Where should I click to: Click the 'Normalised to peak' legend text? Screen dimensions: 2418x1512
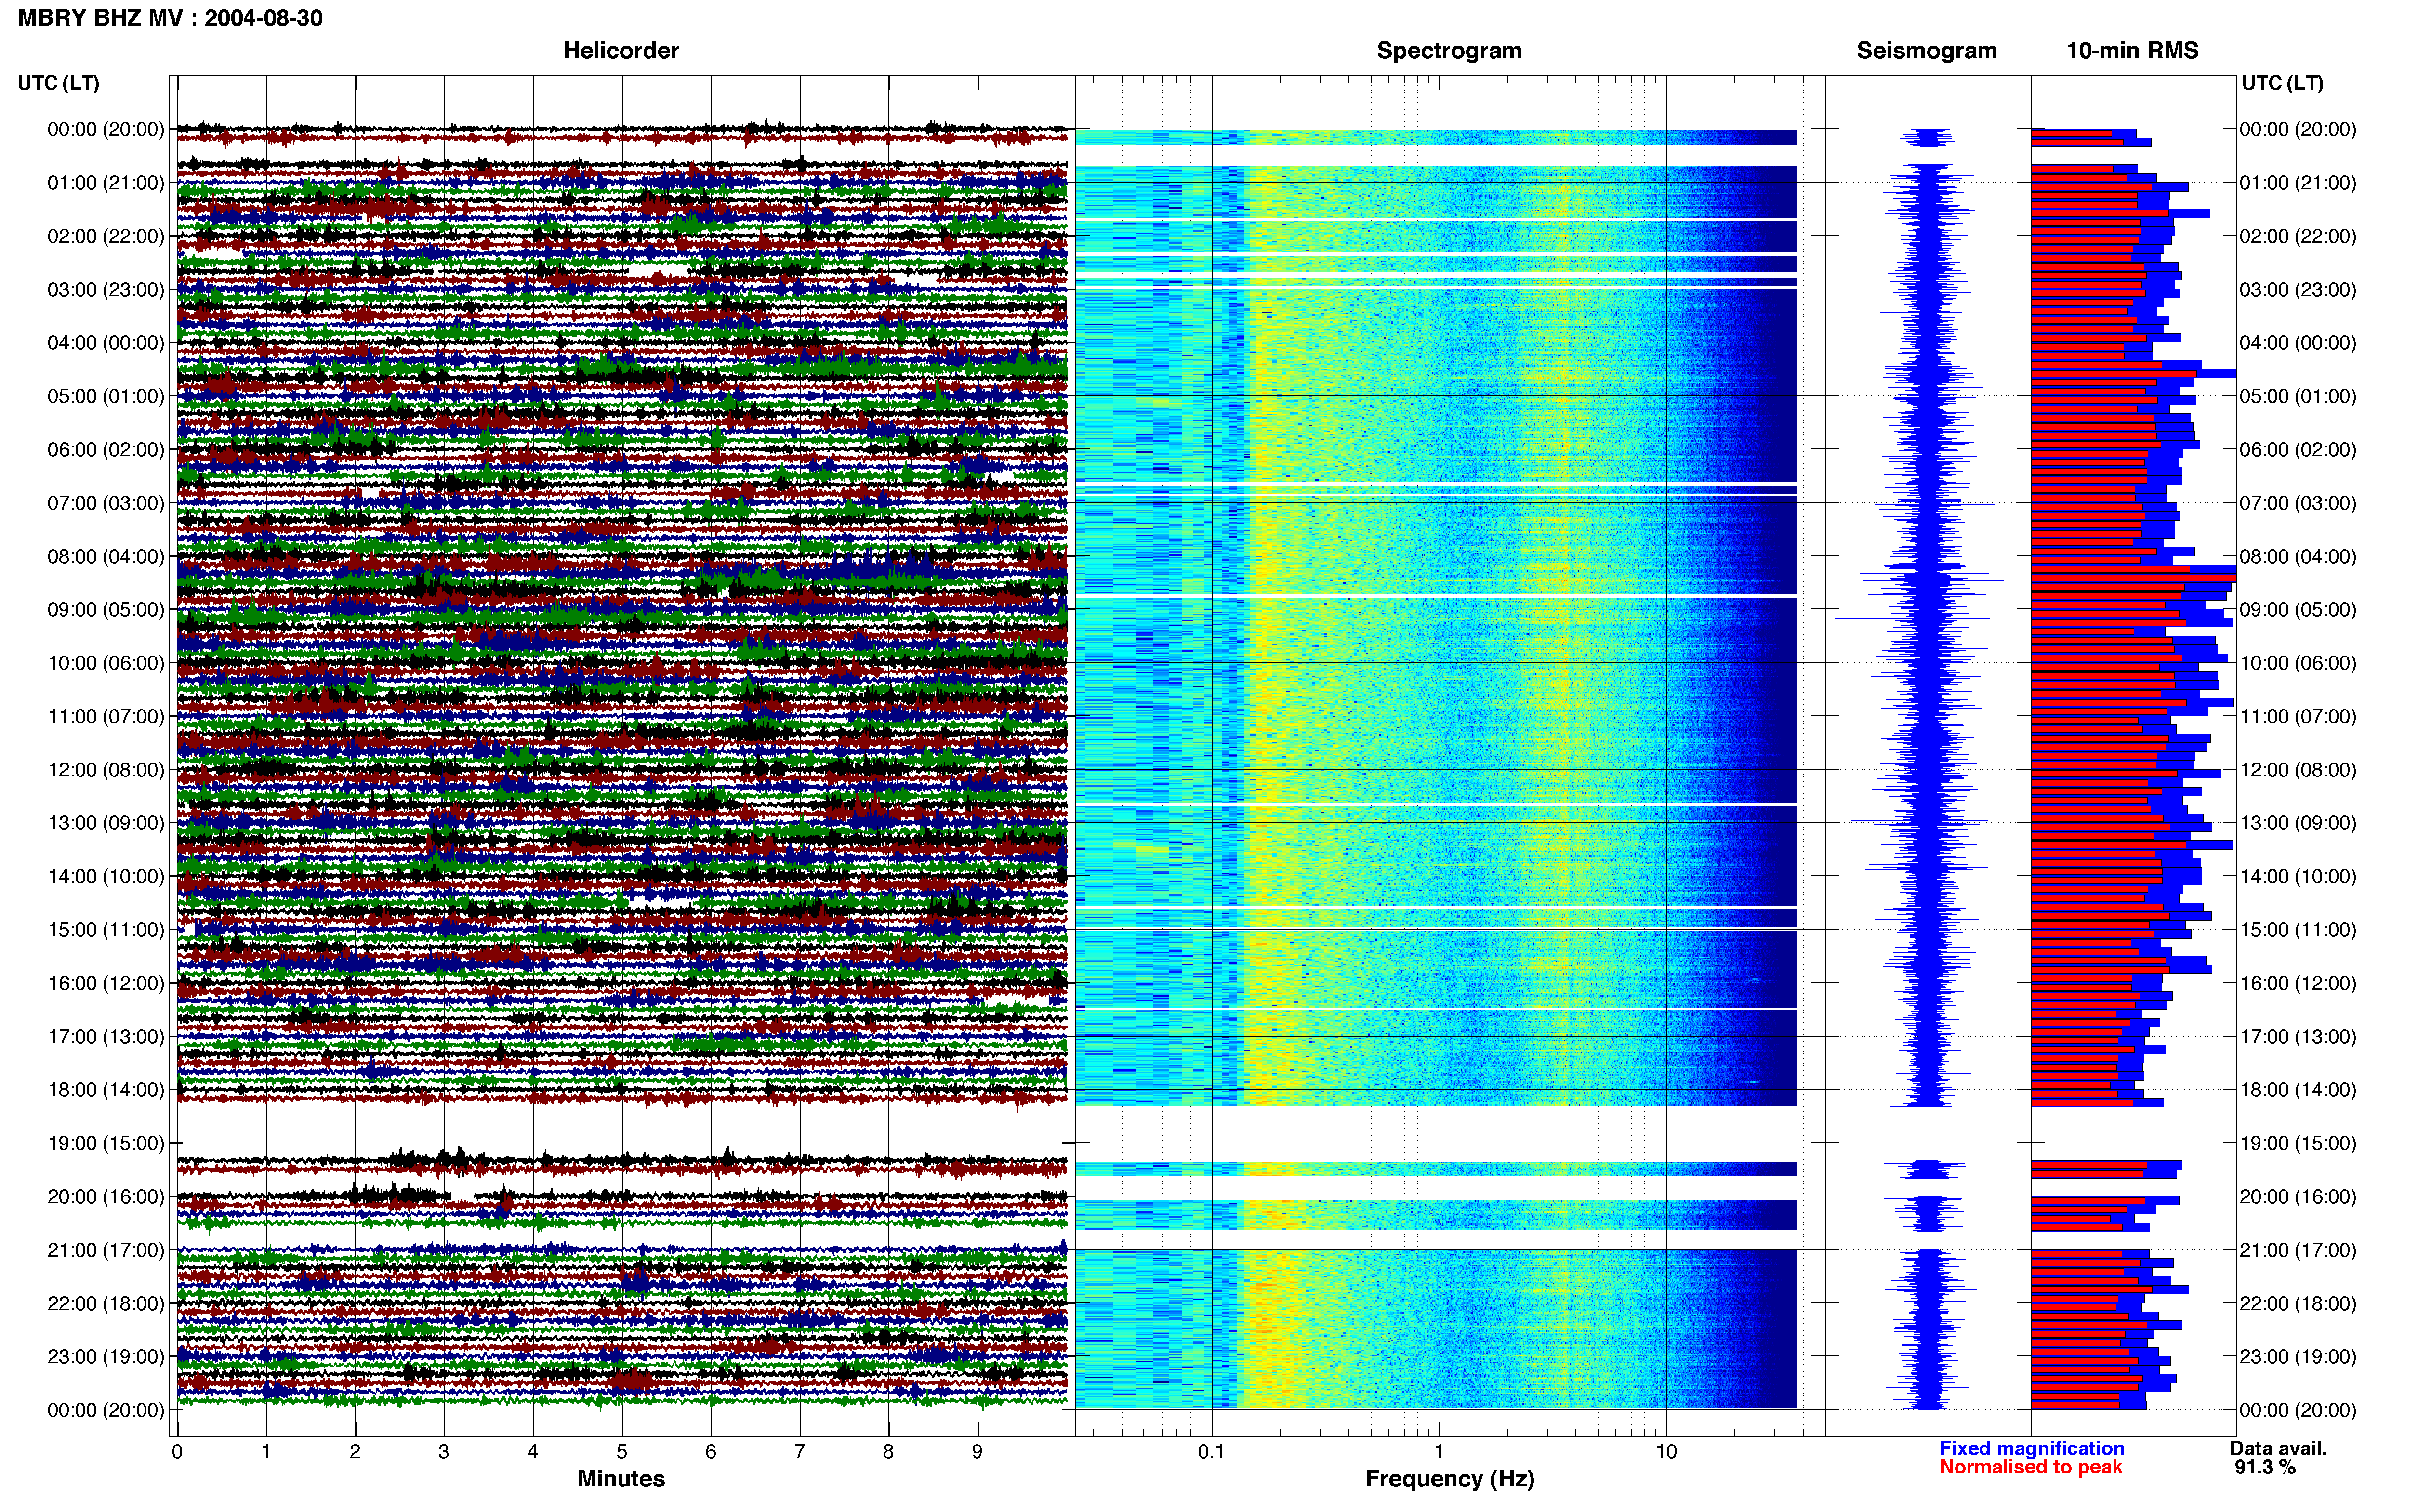pyautogui.click(x=2030, y=1467)
